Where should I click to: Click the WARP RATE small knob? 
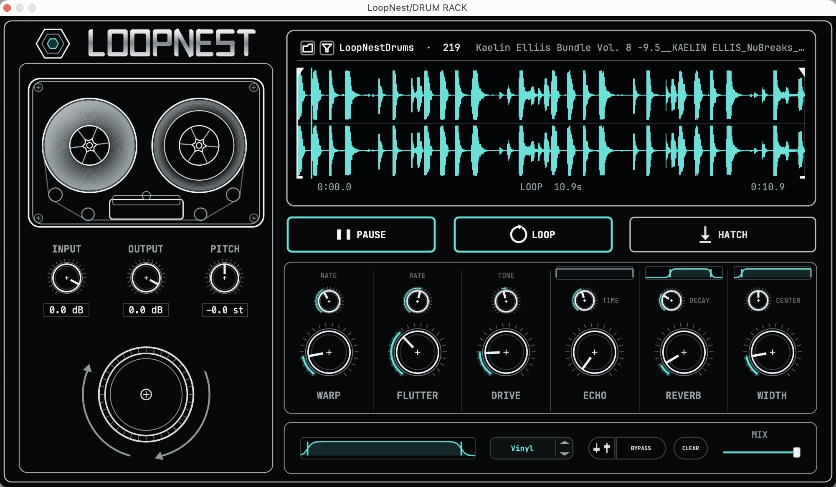click(329, 301)
